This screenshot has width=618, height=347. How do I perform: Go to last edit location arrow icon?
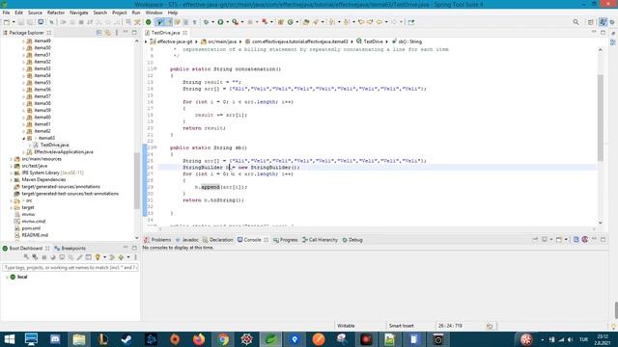(x=361, y=22)
